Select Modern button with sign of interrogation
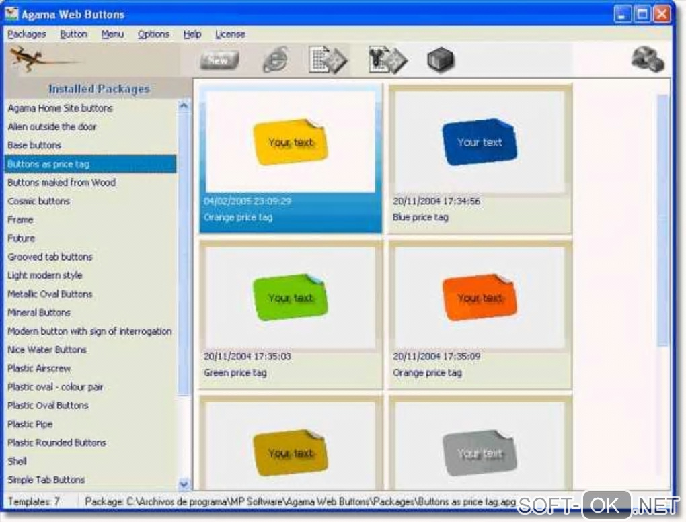This screenshot has height=522, width=686. tap(91, 331)
